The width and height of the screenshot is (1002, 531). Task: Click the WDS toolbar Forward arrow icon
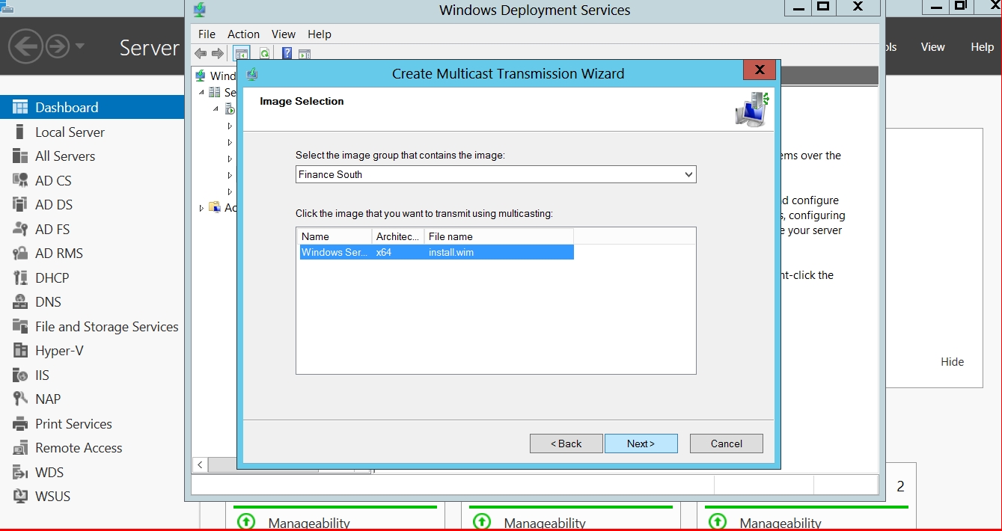pos(217,53)
